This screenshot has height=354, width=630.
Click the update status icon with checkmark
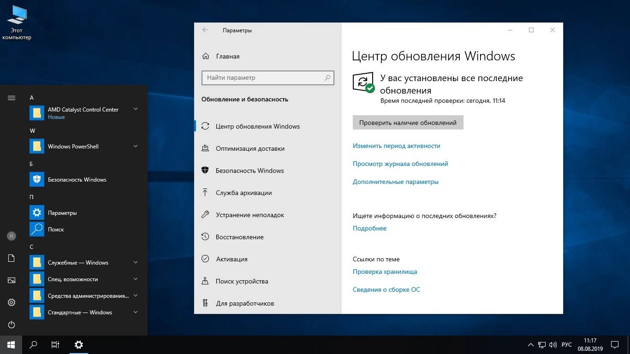(363, 83)
